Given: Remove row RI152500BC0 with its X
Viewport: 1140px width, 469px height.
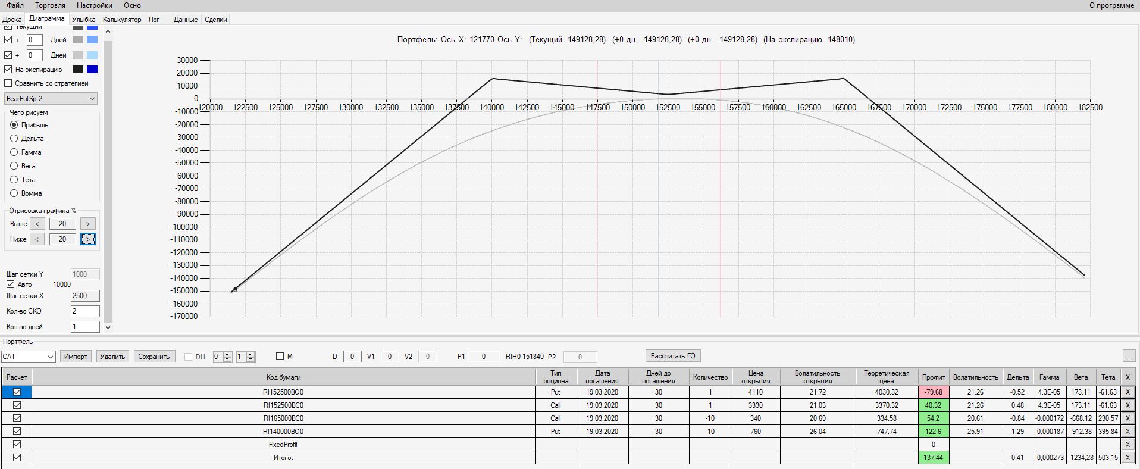Looking at the screenshot, I should 1128,405.
